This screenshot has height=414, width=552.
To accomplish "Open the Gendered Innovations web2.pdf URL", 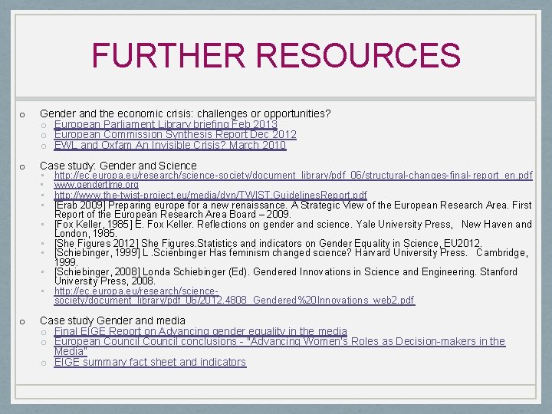I will tap(235, 296).
